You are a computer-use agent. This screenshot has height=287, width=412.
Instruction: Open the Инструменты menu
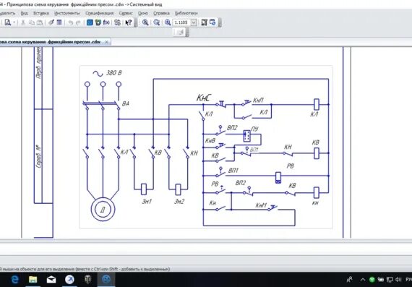point(67,13)
